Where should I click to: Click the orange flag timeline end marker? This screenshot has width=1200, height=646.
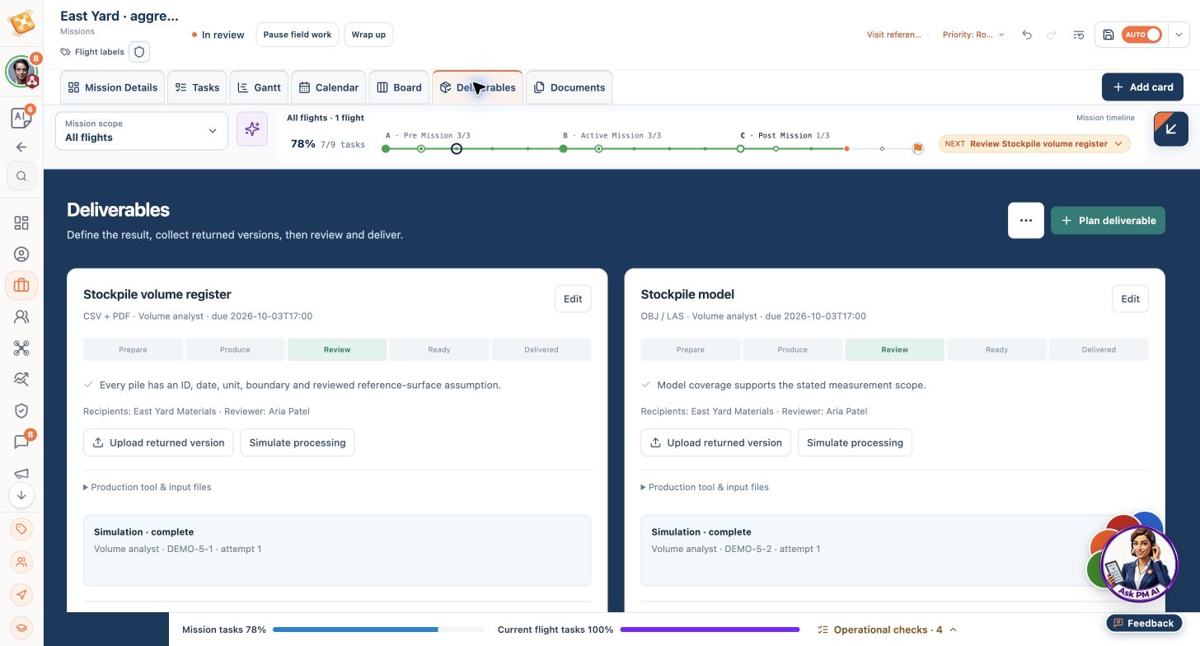(917, 149)
